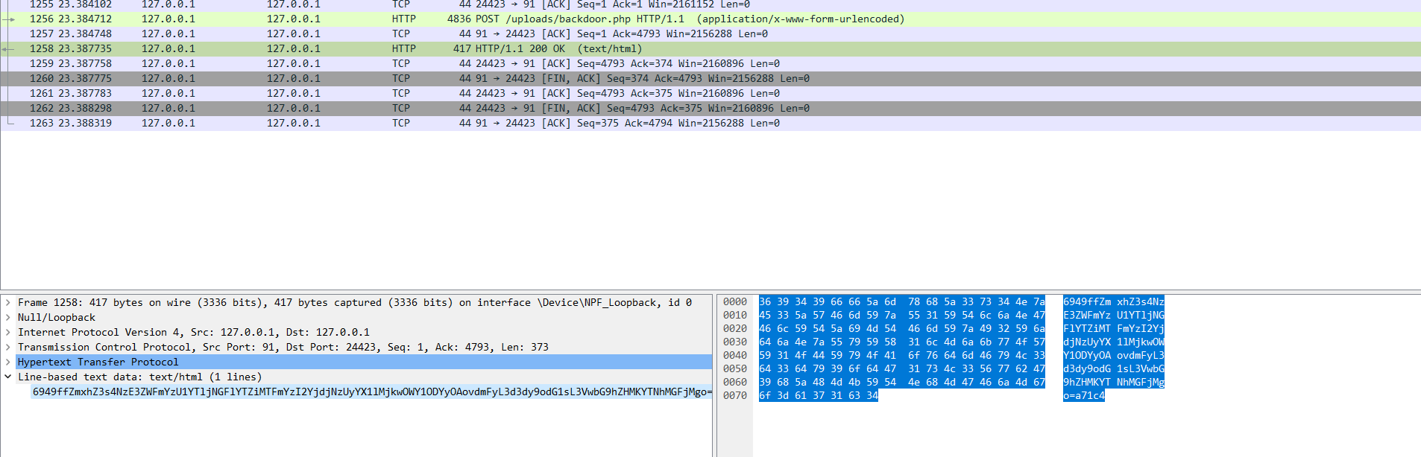Select the Hypertext Transfer Protocol line
Screen dimensions: 1421x457
(98, 362)
